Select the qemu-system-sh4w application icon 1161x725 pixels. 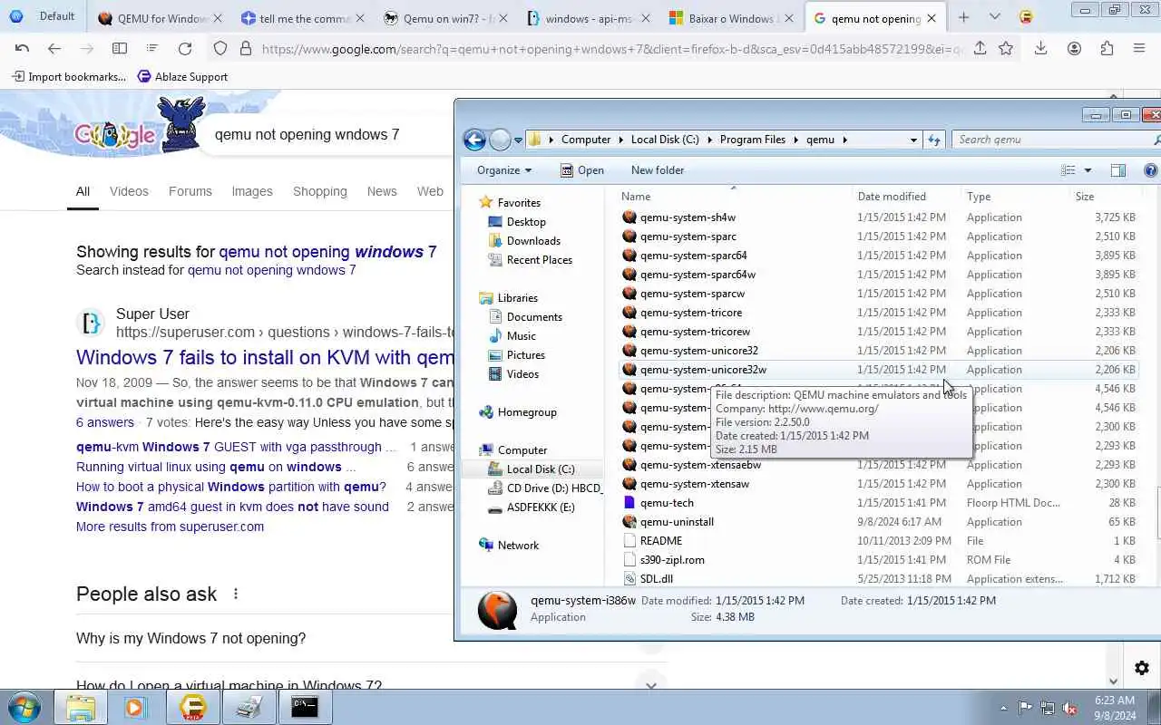(x=630, y=217)
